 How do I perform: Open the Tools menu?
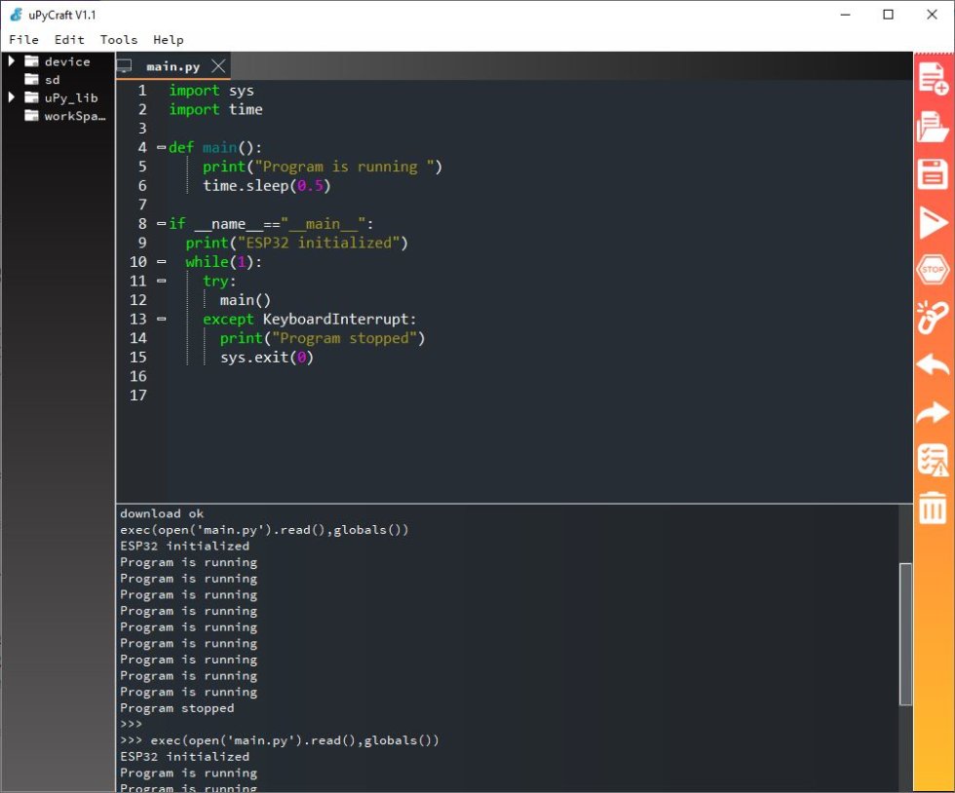tap(119, 40)
